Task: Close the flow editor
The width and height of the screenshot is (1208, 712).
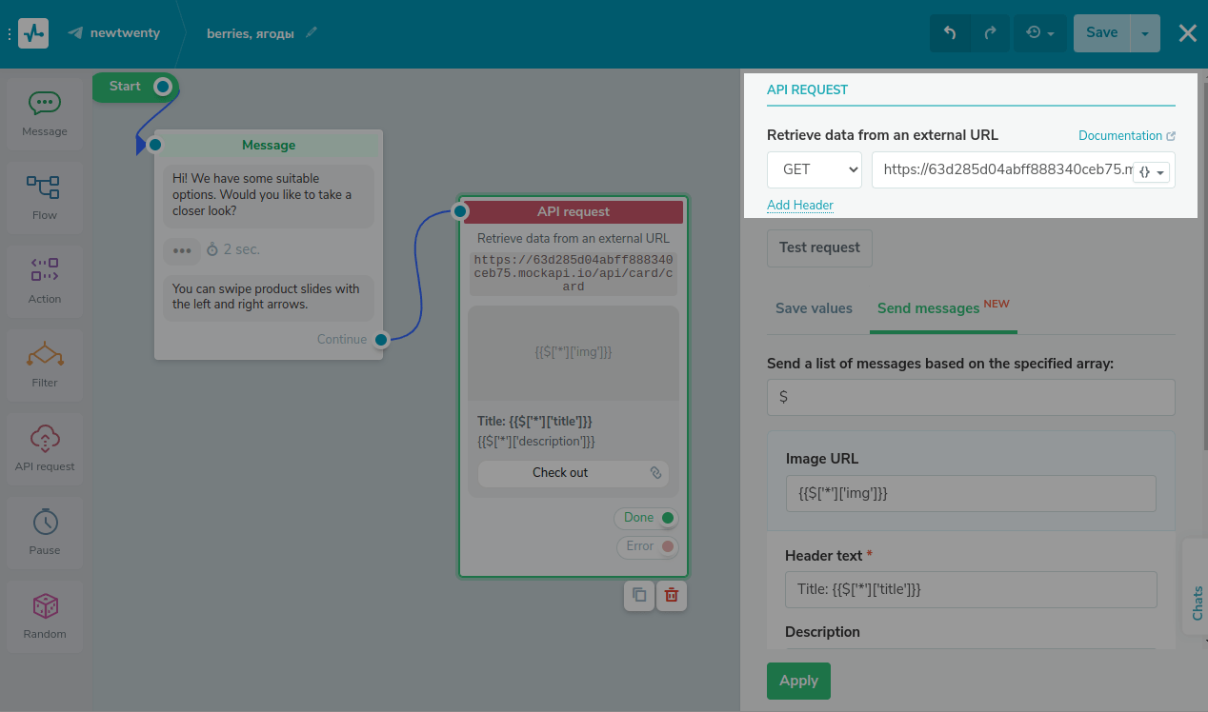Action: click(x=1188, y=33)
